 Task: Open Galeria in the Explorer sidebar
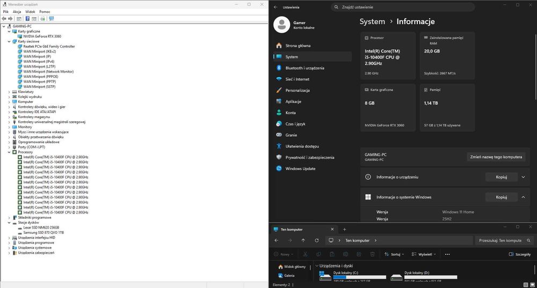(x=287, y=275)
